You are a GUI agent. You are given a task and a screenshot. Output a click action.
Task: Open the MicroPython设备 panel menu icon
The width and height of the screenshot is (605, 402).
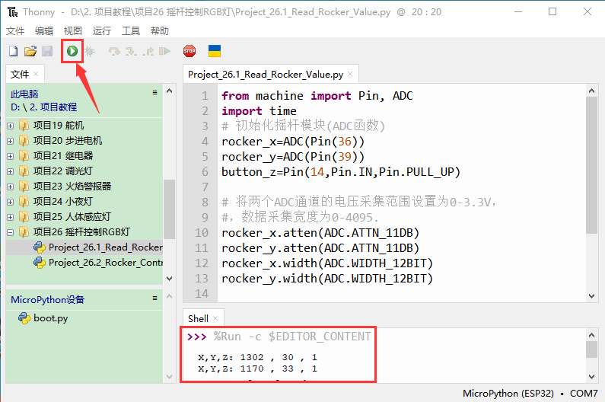click(x=155, y=299)
